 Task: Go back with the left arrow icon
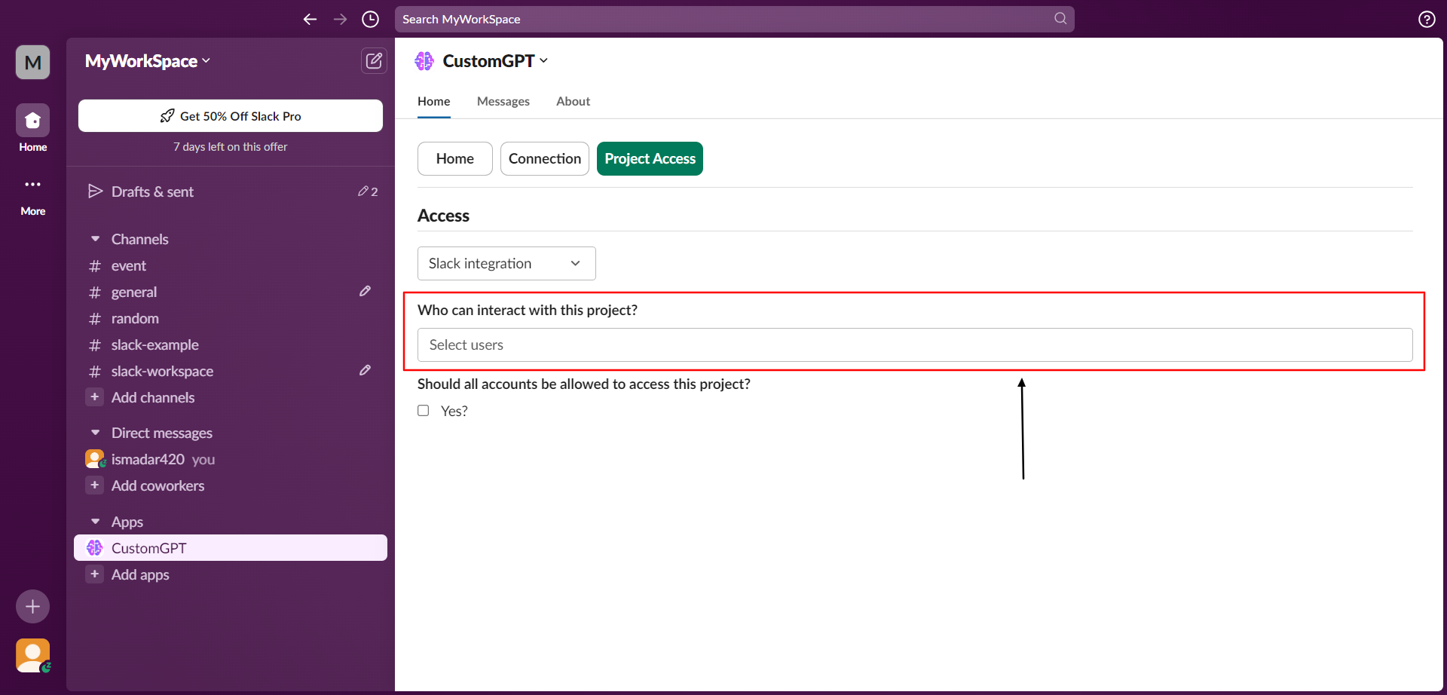[x=310, y=19]
